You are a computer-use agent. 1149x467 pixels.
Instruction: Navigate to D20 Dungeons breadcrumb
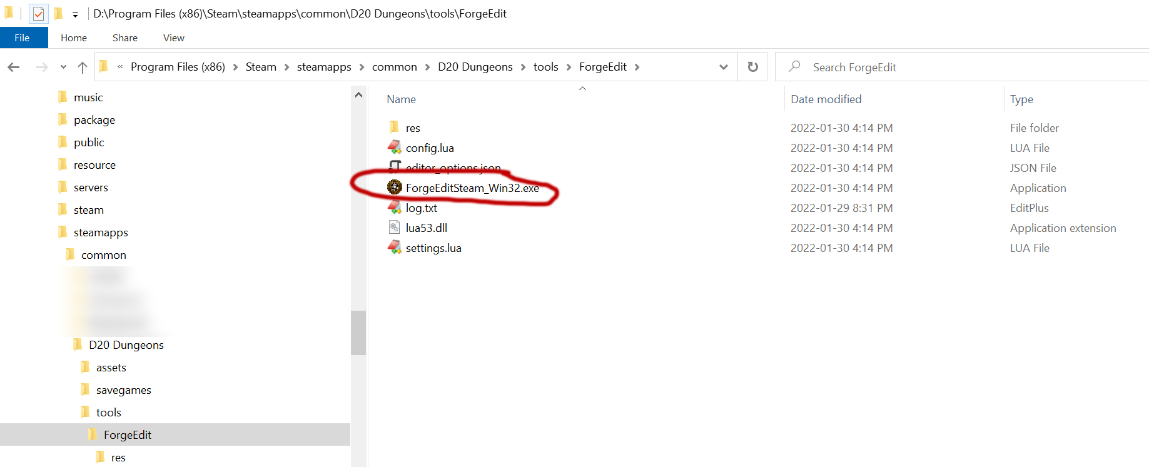click(475, 67)
